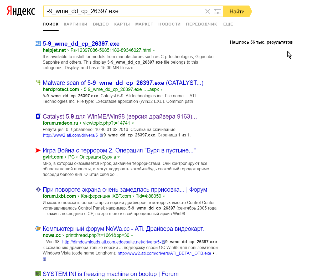Viewport: 310px width, 280px height.
Task: Open Игра Война с террором 2 result
Action: click(119, 150)
